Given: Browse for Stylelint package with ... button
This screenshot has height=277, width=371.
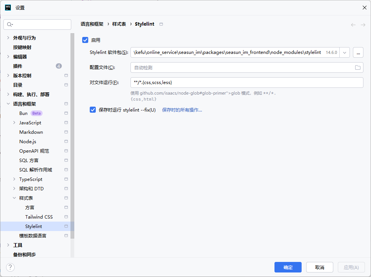Looking at the screenshot, I should click(358, 52).
